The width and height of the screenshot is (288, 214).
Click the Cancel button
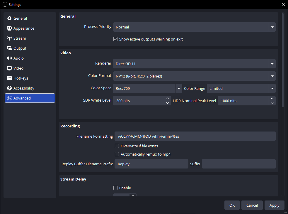point(252,205)
